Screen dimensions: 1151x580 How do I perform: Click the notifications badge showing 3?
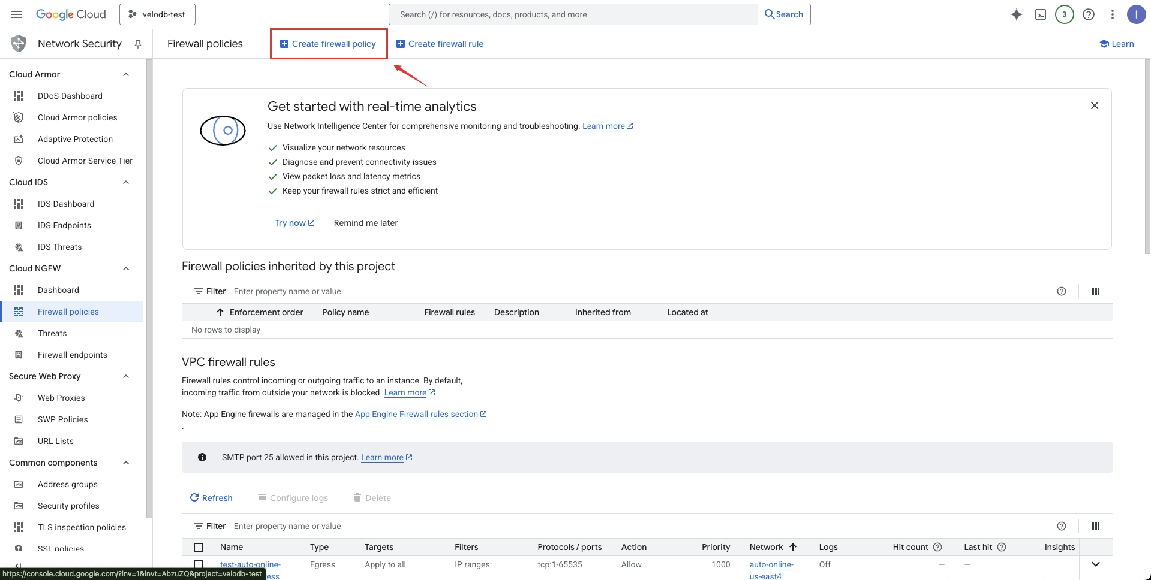(x=1065, y=14)
